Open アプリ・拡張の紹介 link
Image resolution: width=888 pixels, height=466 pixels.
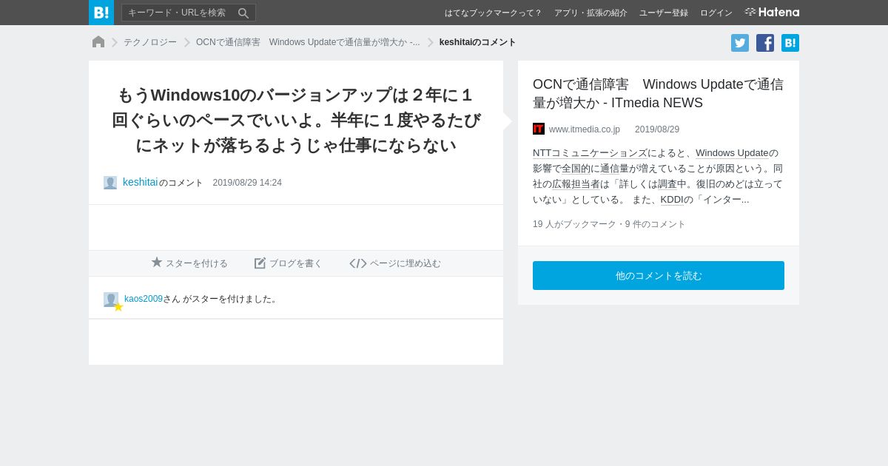click(x=591, y=13)
